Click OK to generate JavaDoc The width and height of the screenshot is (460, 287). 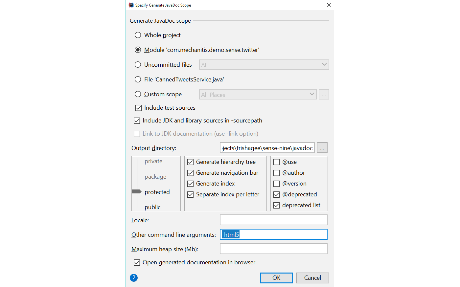(x=276, y=278)
